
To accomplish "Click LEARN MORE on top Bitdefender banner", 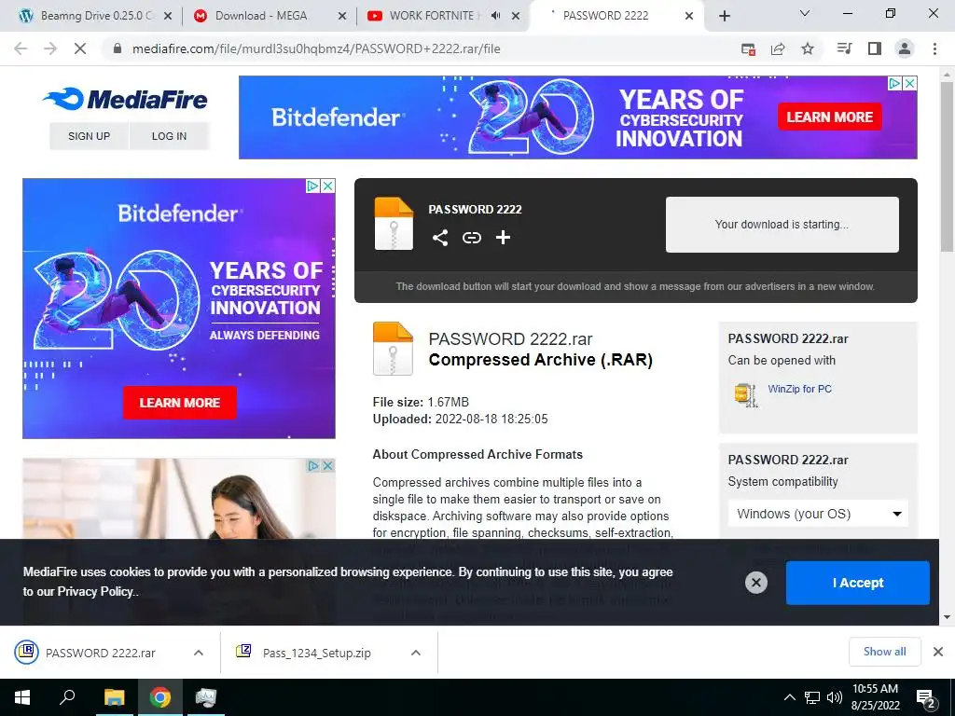I will [x=829, y=117].
